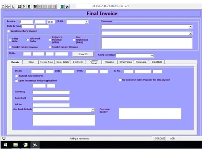The image size is (202, 152).
Task: Click the third taskbar application icon
Action: pos(25,145)
